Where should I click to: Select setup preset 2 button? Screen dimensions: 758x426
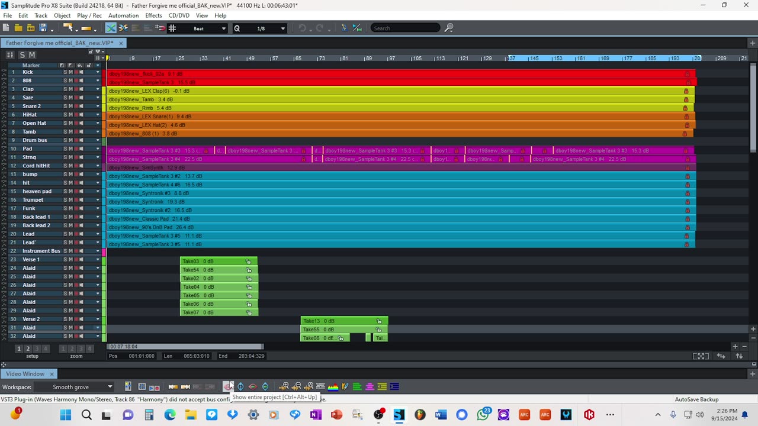point(27,348)
